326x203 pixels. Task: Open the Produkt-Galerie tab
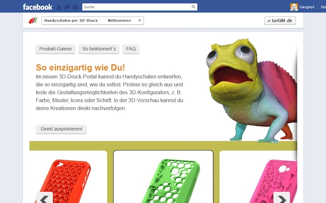[55, 49]
